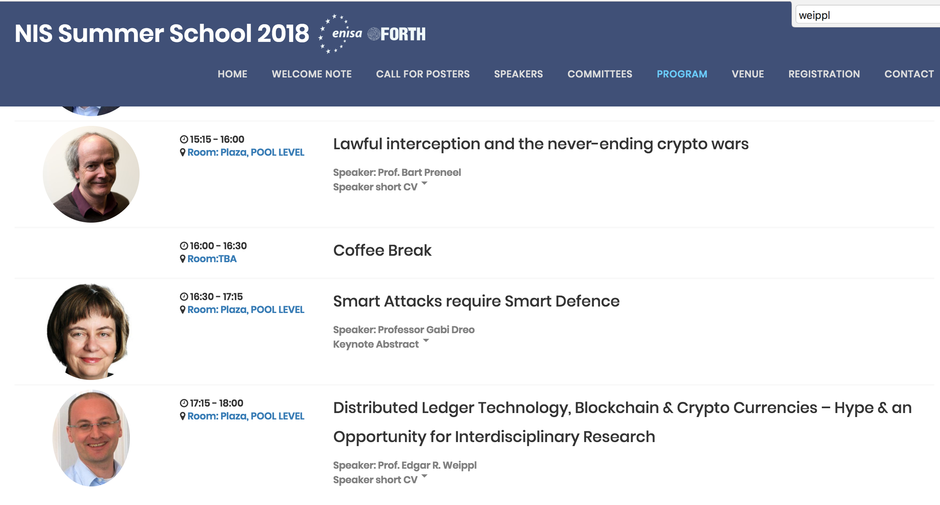Viewport: 940px width, 505px height.
Task: Click map pin icon next to Room:TBA
Action: coord(183,259)
